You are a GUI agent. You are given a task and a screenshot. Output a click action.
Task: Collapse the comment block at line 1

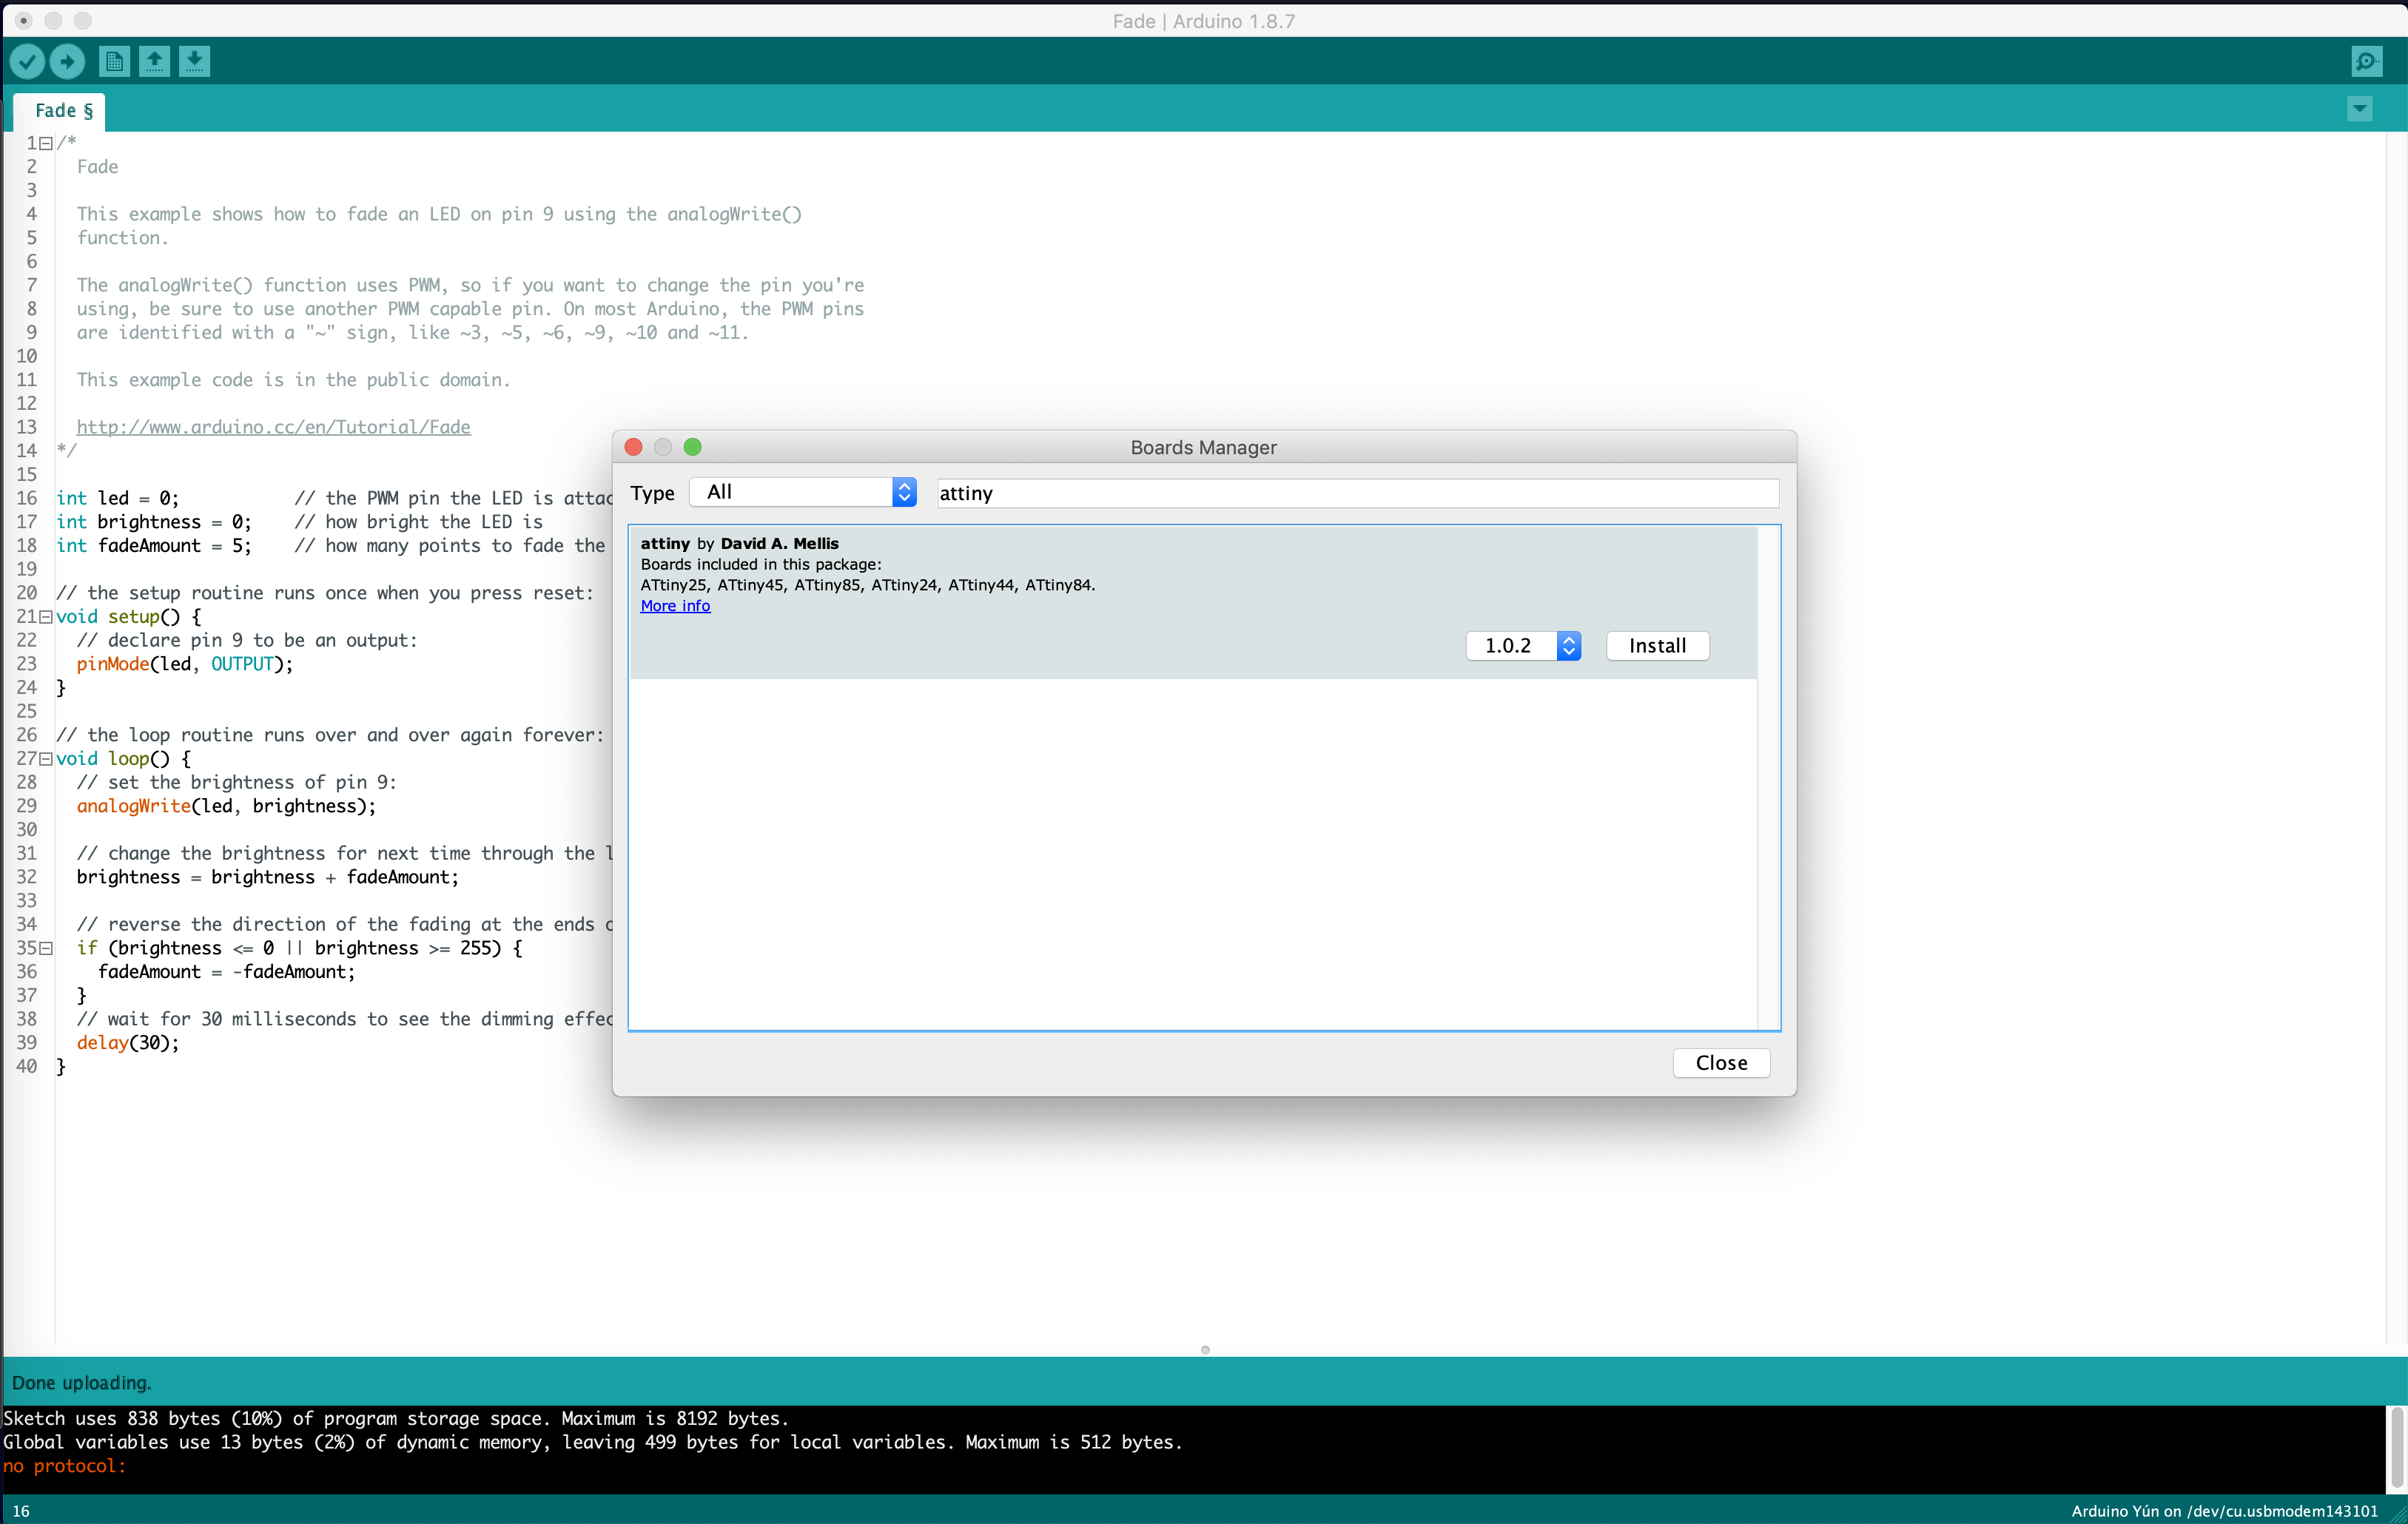point(46,143)
